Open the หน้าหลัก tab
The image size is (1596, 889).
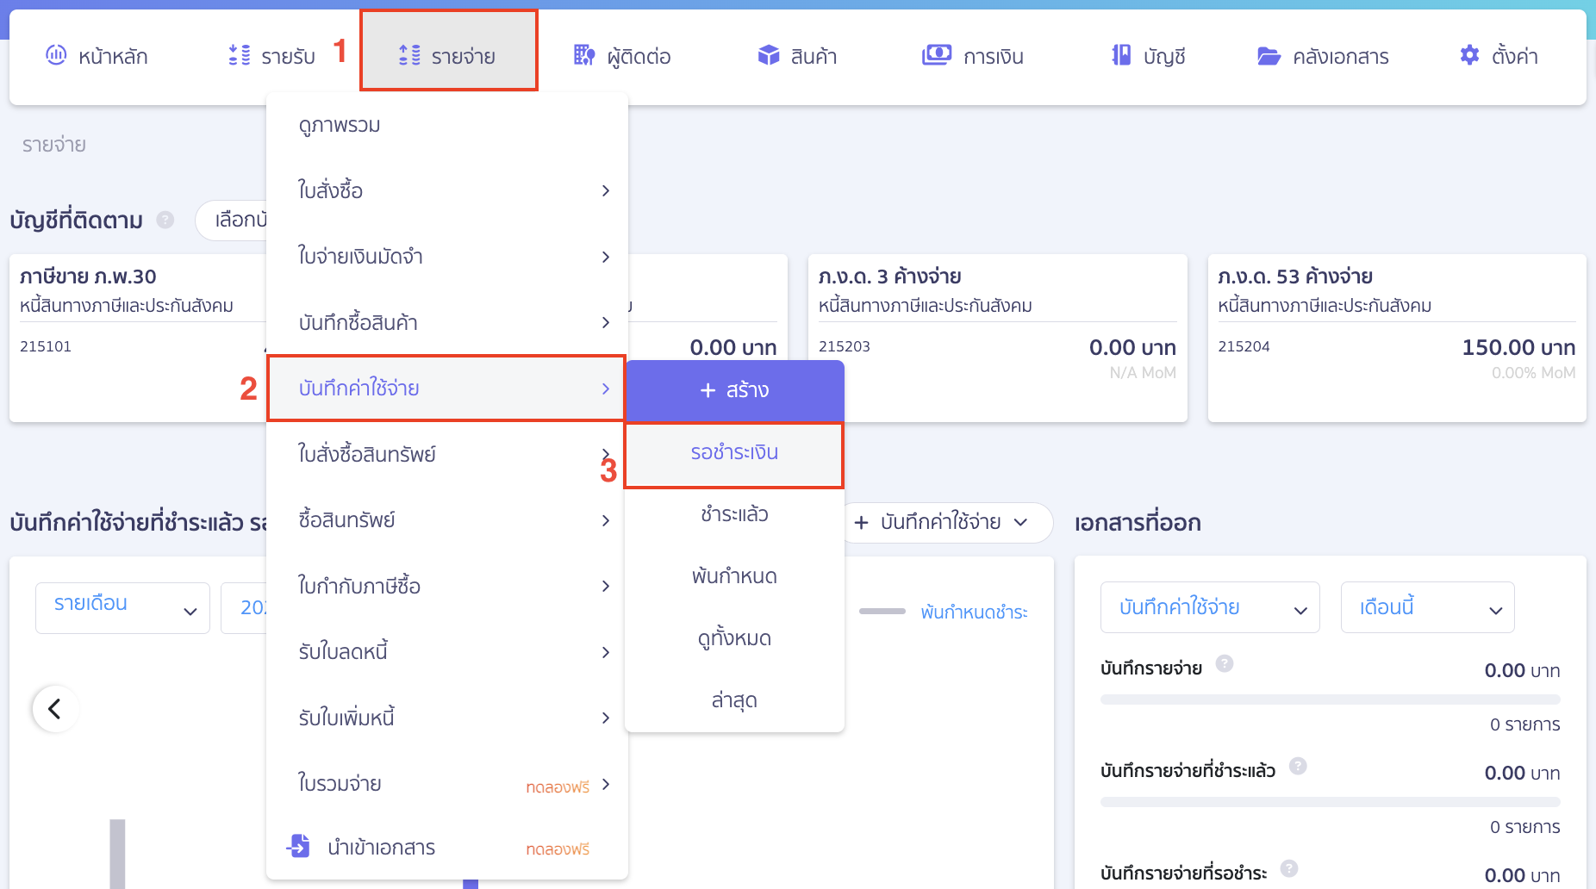tap(97, 56)
